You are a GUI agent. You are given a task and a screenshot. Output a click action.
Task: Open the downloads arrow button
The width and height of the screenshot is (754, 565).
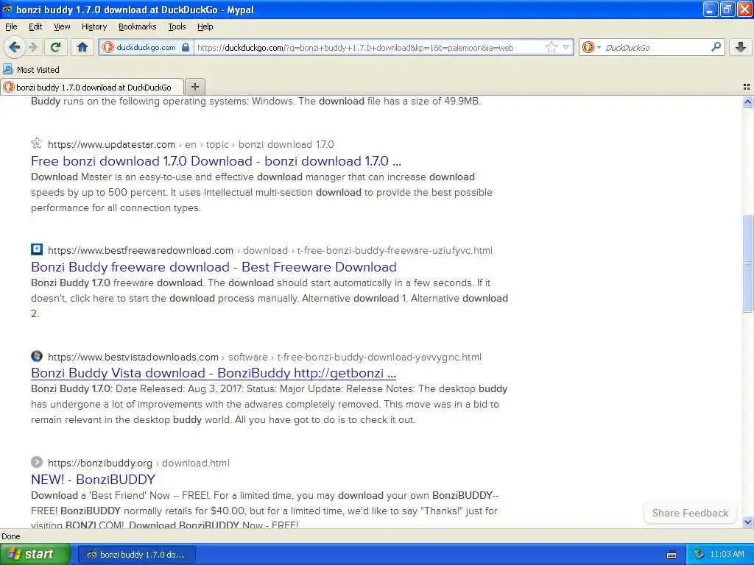(x=741, y=47)
